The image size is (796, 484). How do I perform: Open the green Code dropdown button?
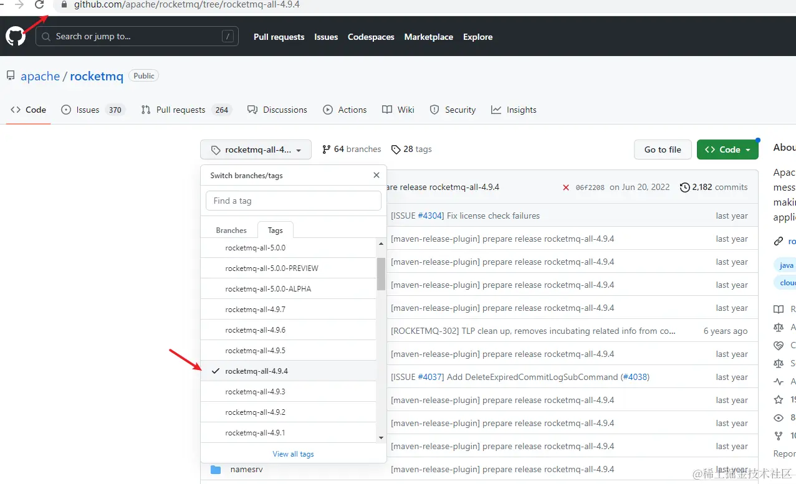click(727, 149)
